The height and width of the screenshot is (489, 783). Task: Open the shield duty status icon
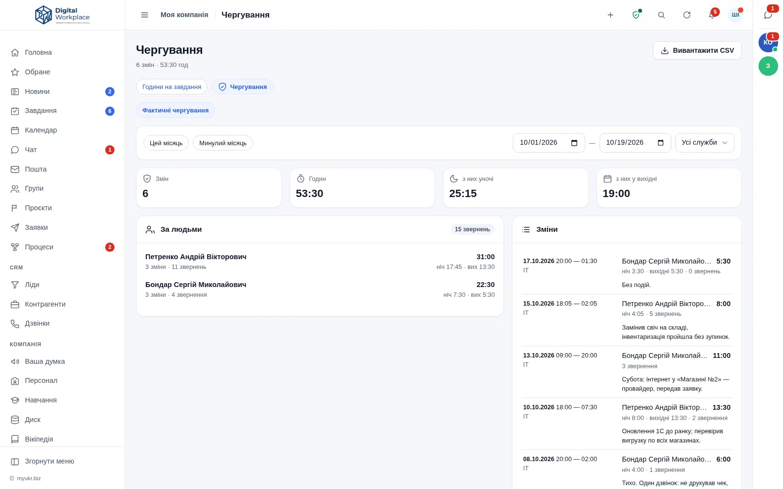tap(636, 15)
